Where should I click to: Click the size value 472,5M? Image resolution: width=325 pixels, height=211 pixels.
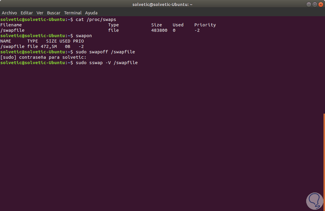coord(49,46)
